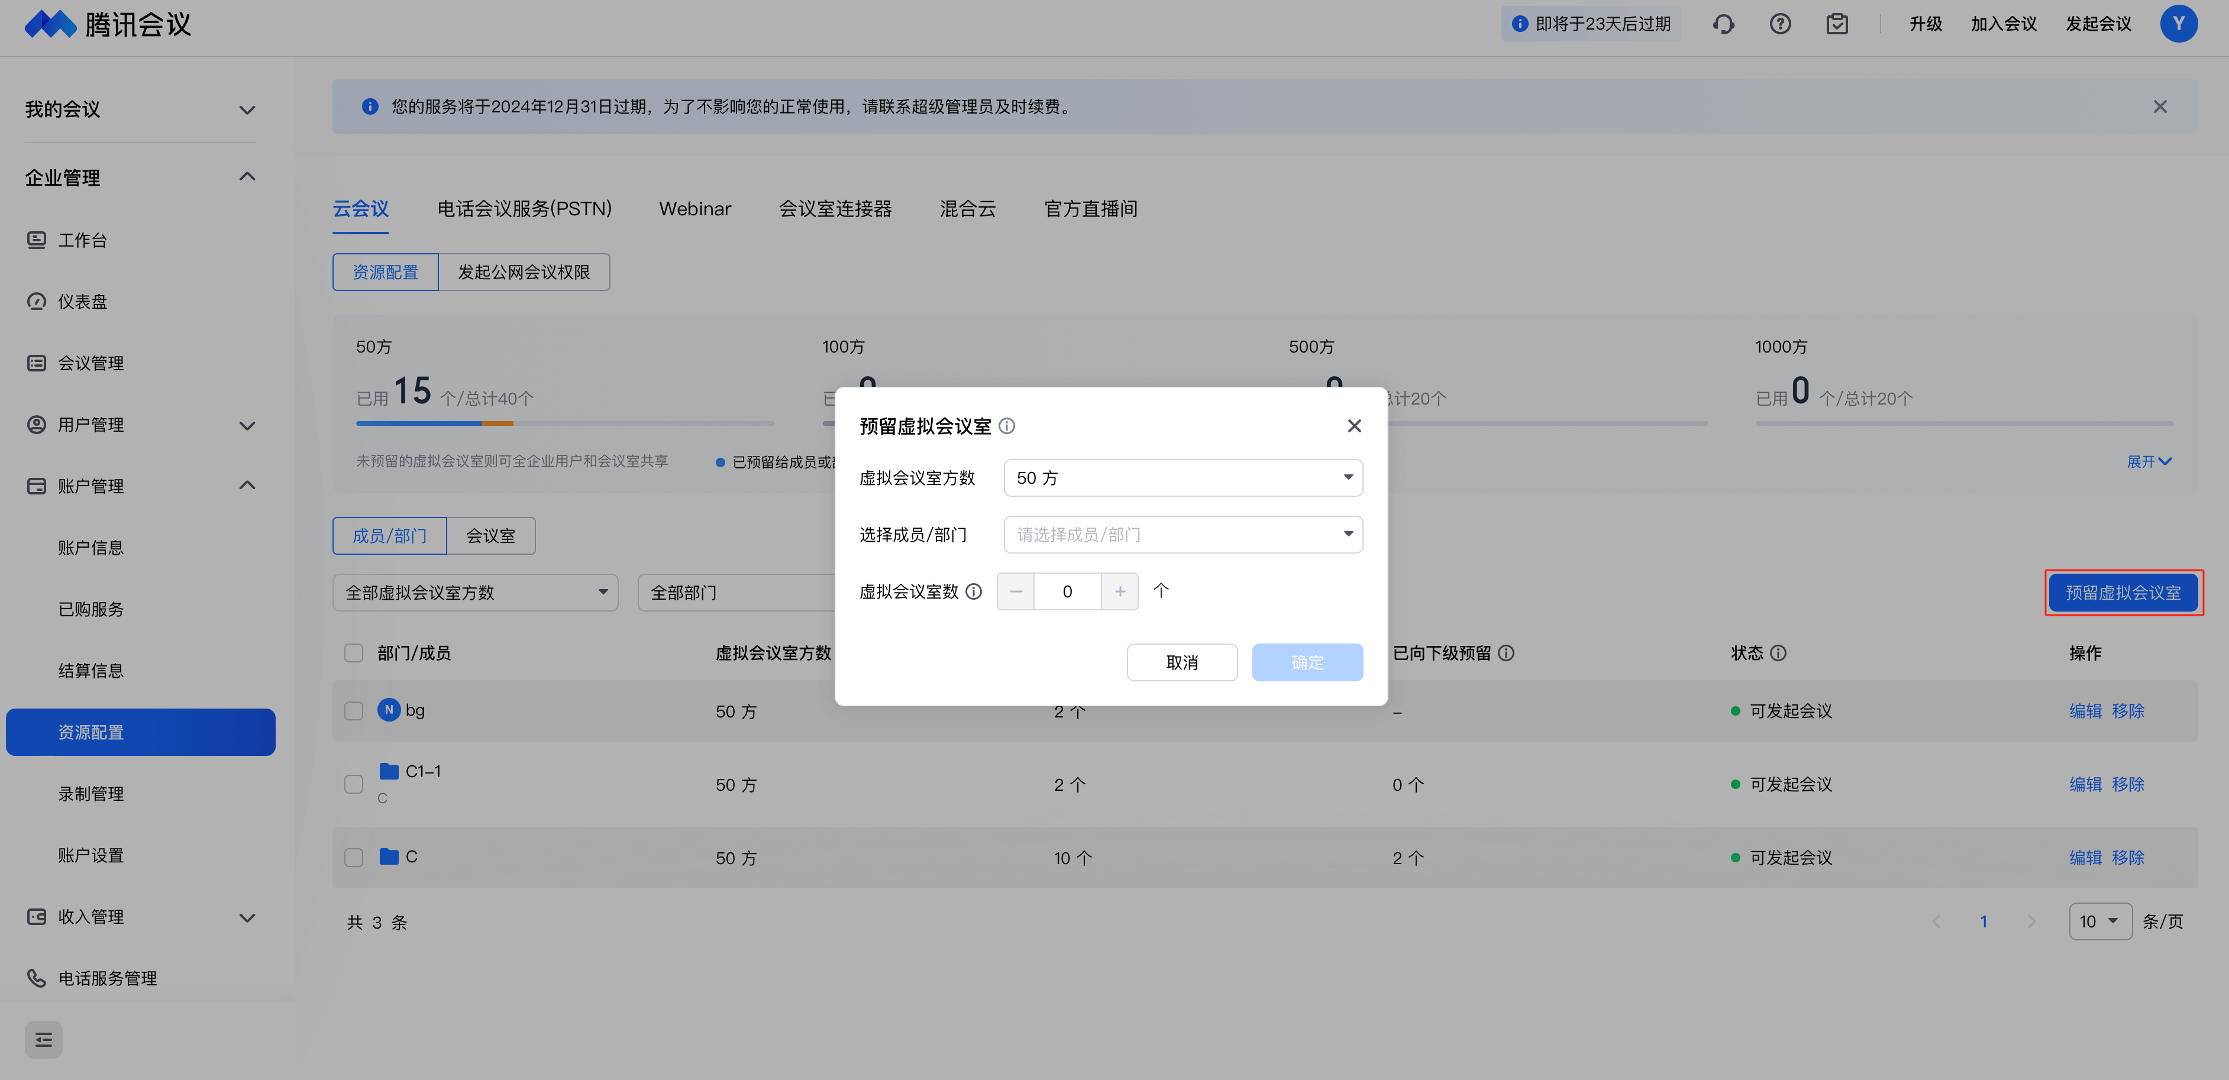Click the 收入管理 wallet icon

tap(36, 916)
